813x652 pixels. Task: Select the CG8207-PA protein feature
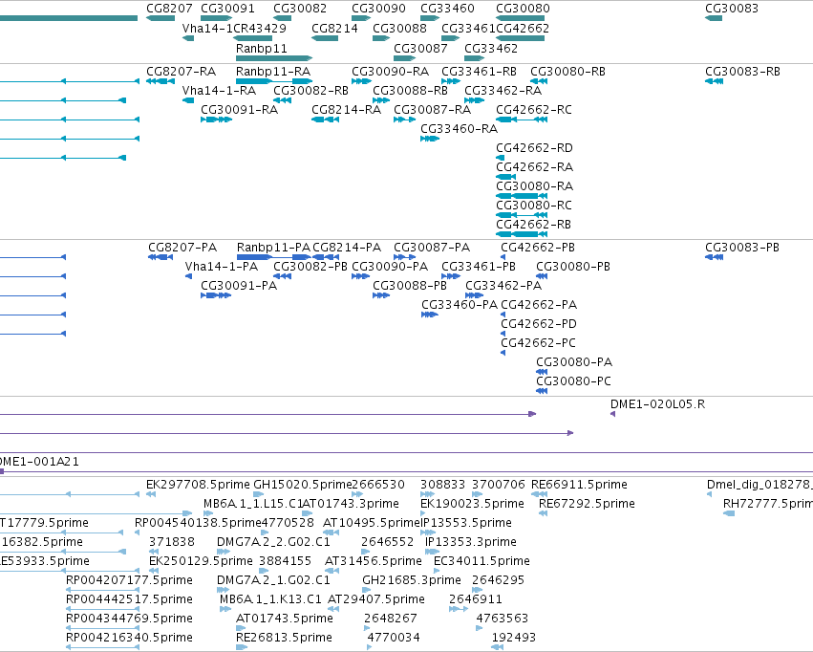pyautogui.click(x=160, y=257)
